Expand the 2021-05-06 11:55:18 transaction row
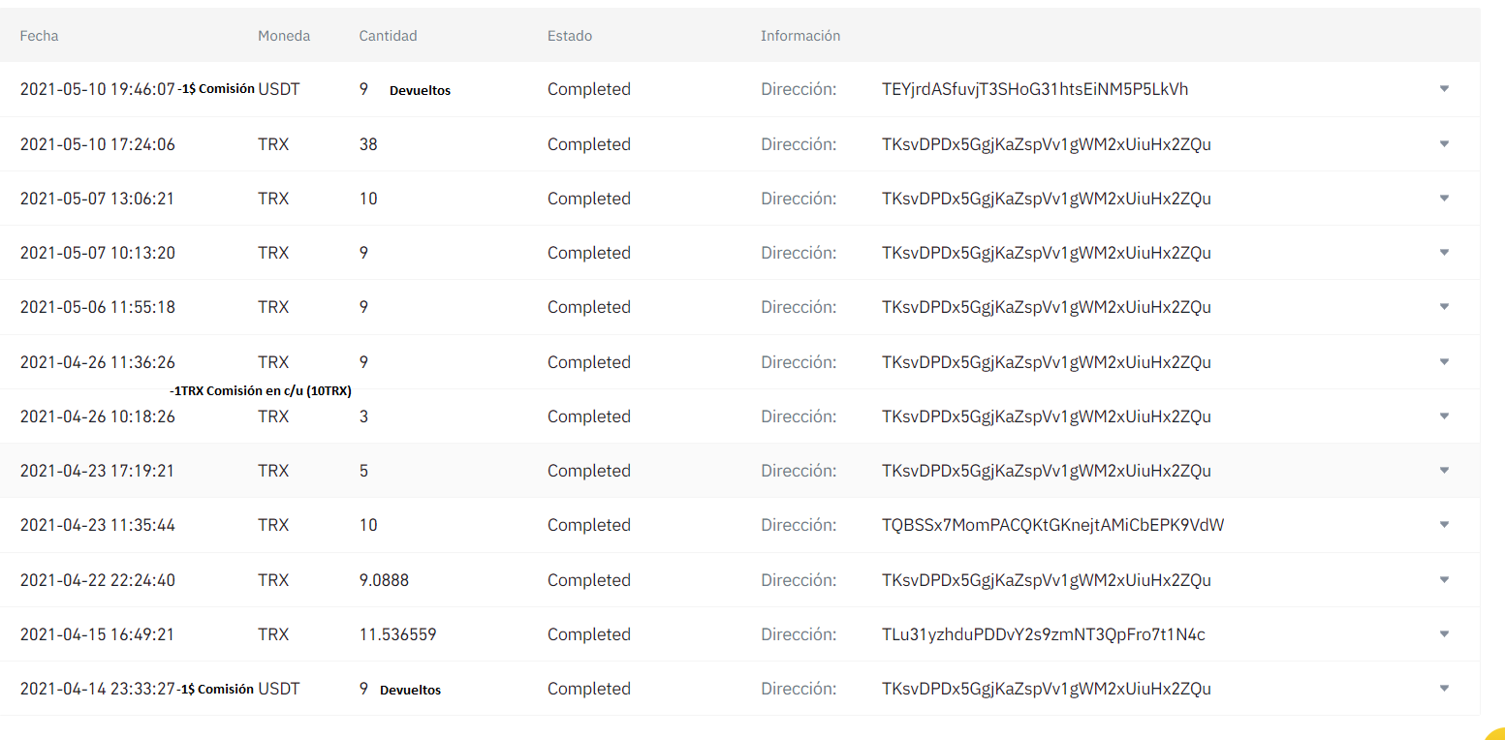Image resolution: width=1505 pixels, height=740 pixels. [1444, 307]
